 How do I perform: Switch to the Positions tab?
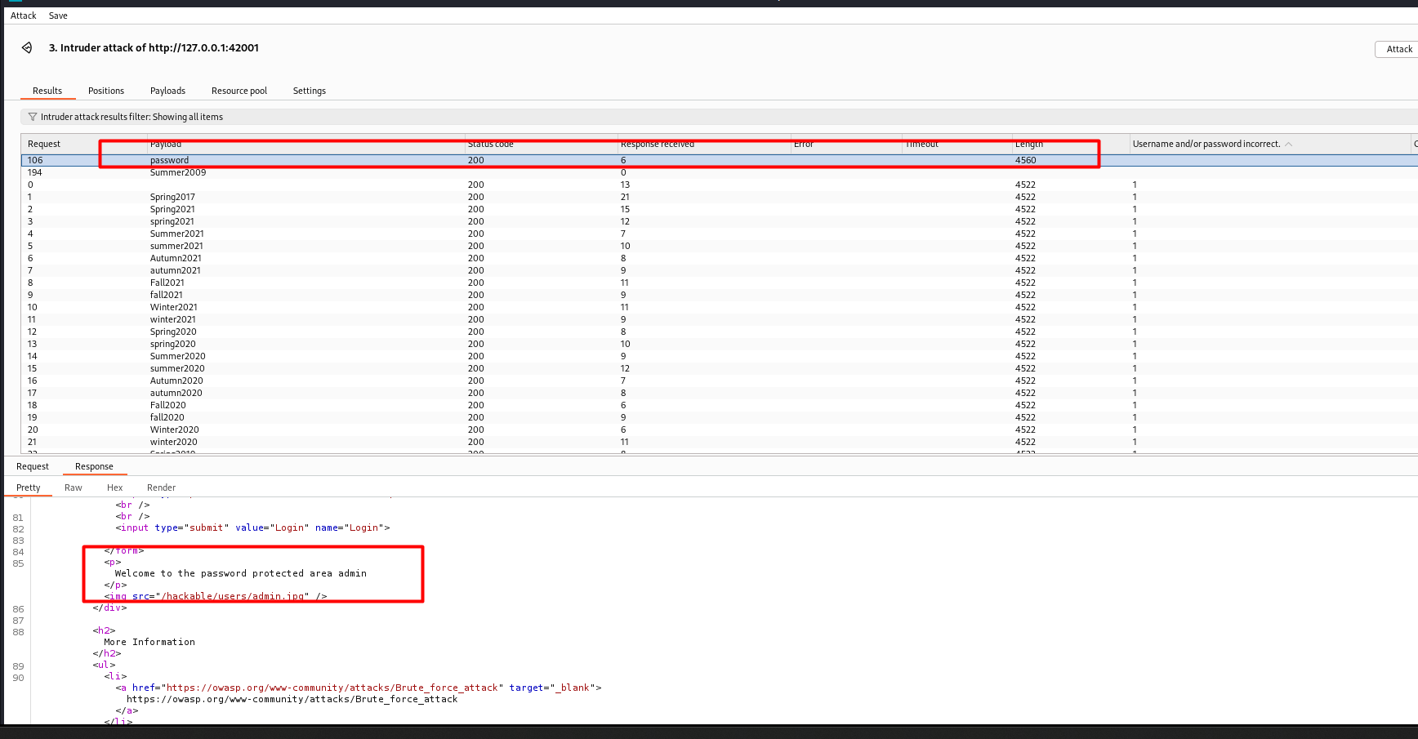[x=106, y=91]
